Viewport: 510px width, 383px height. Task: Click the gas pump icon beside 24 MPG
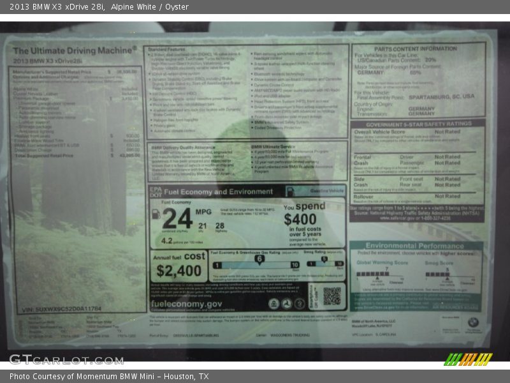pyautogui.click(x=156, y=214)
